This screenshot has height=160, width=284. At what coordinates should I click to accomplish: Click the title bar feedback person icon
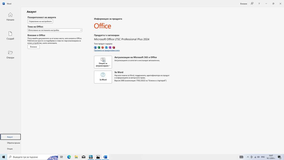click(x=252, y=4)
